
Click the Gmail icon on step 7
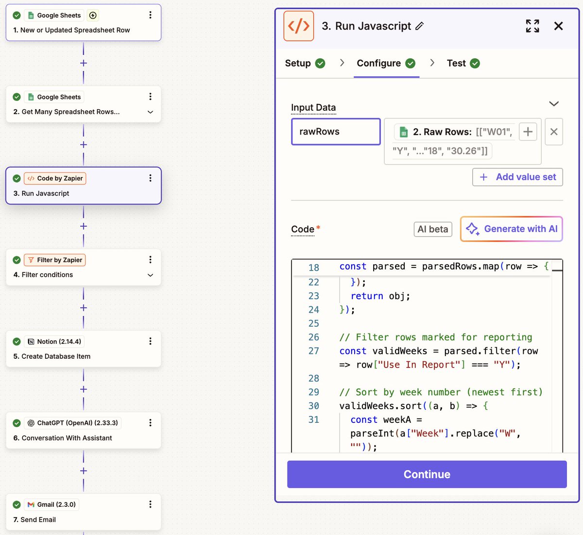point(31,504)
